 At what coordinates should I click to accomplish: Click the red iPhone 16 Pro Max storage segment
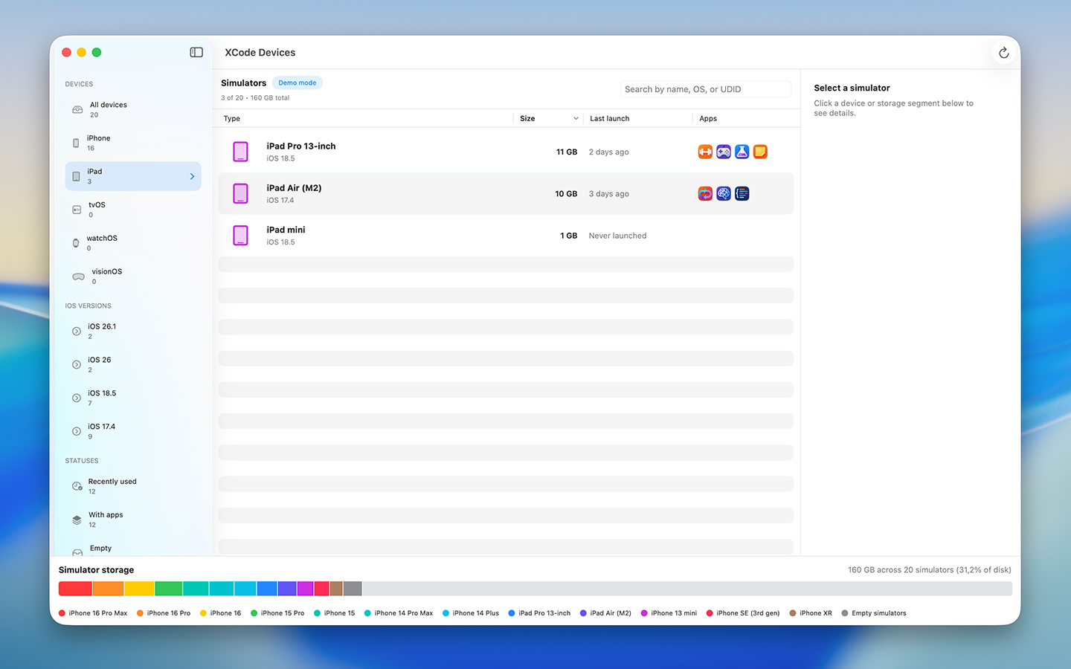click(x=74, y=588)
